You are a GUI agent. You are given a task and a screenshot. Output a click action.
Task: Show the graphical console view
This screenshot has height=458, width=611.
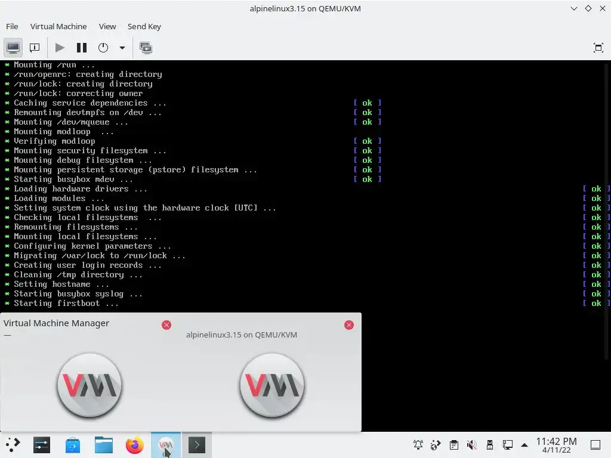coord(13,48)
